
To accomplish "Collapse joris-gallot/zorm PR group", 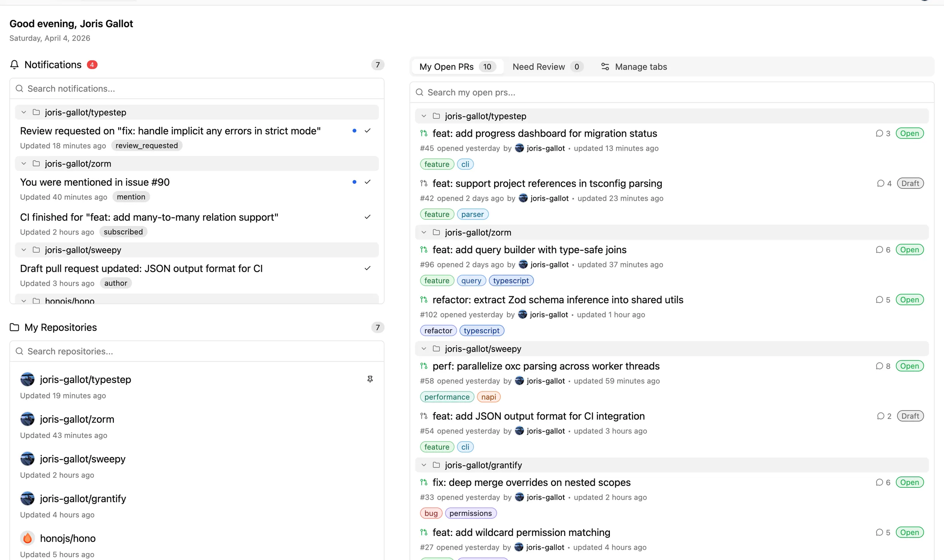I will [424, 233].
